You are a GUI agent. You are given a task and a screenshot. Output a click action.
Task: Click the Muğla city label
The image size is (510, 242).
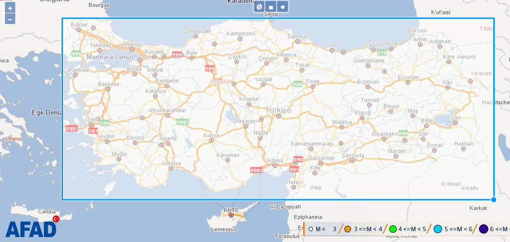coord(119,154)
